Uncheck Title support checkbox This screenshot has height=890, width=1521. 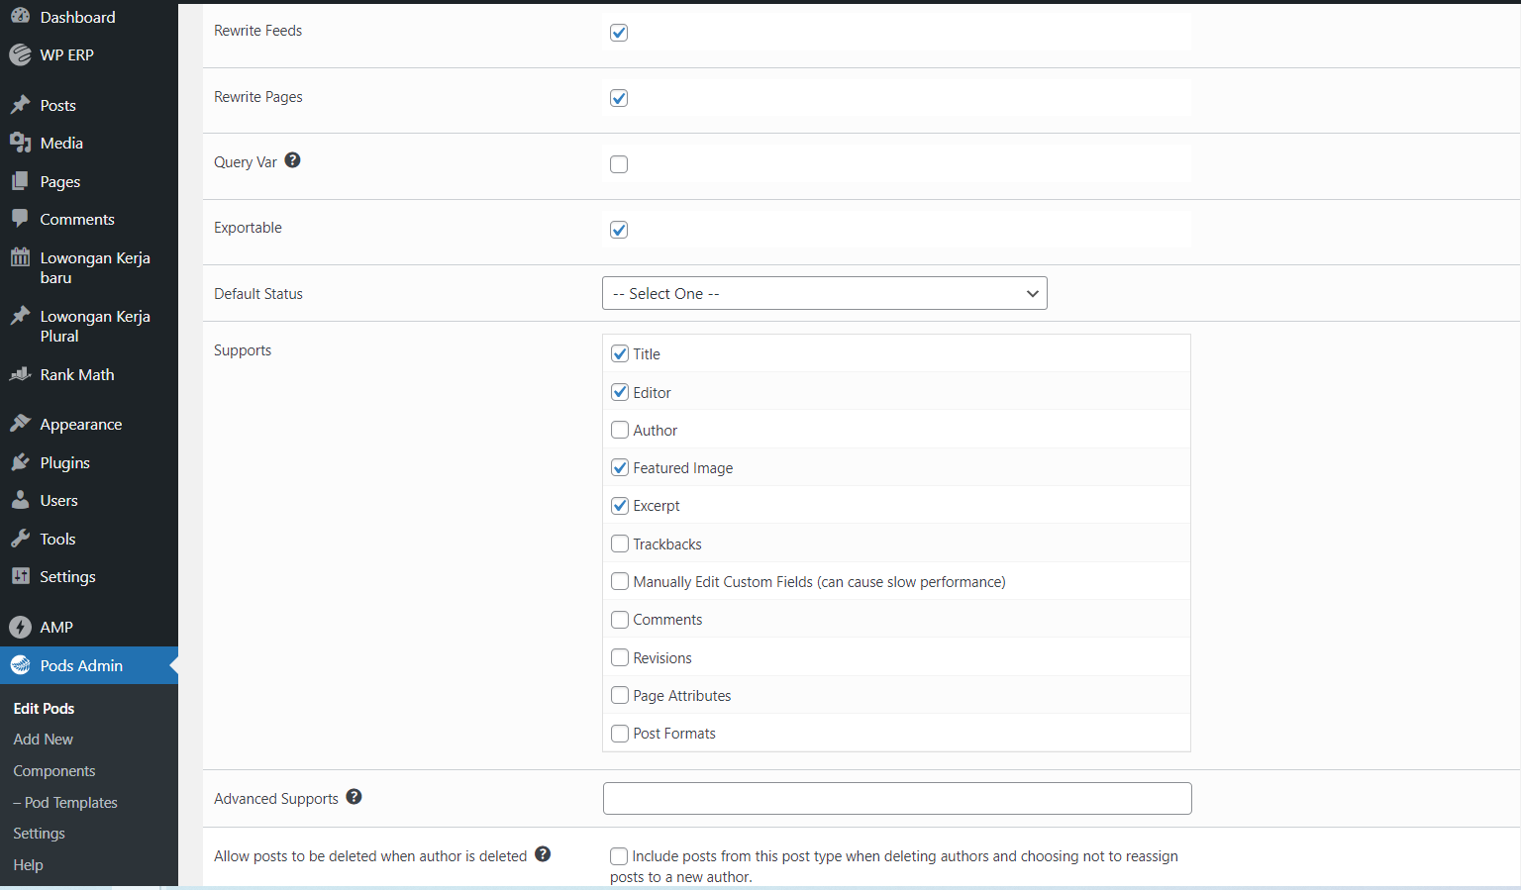[x=620, y=353]
